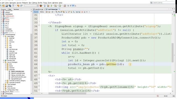This screenshot has width=177, height=99.
Task: Click the New Project toolbar icon
Action: point(3,6)
